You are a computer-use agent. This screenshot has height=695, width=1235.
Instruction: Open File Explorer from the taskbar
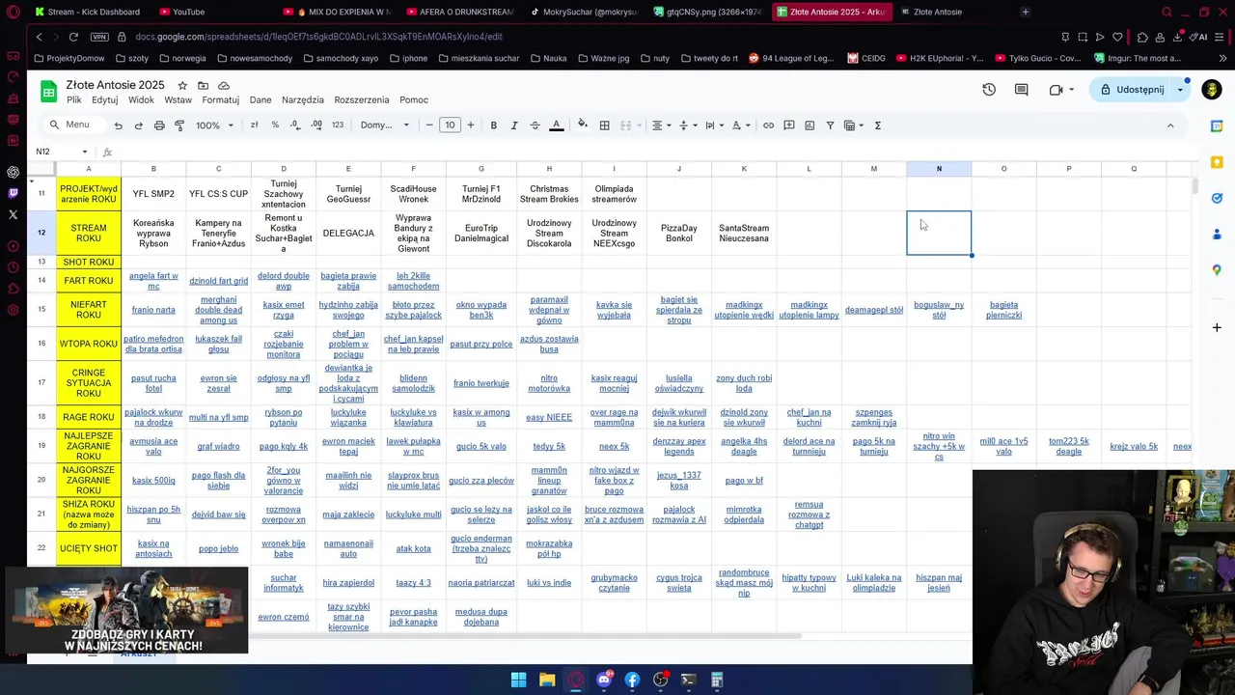pos(547,680)
